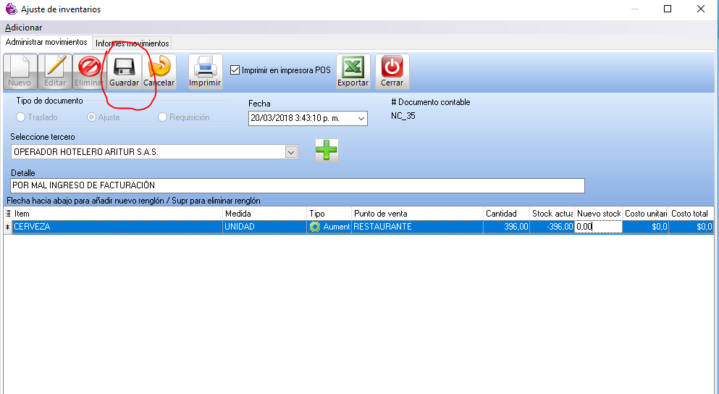Click the Item column header
This screenshot has width=719, height=394.
click(116, 214)
